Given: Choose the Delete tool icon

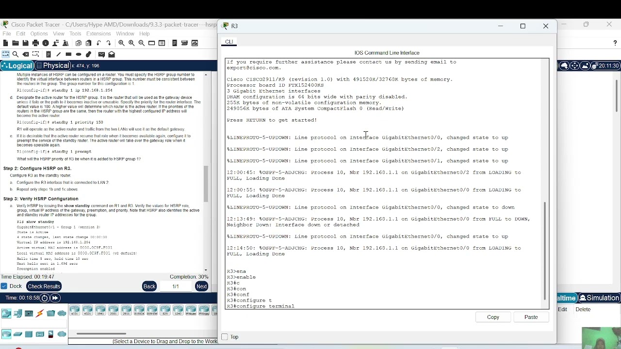Looking at the screenshot, I should (x=26, y=54).
